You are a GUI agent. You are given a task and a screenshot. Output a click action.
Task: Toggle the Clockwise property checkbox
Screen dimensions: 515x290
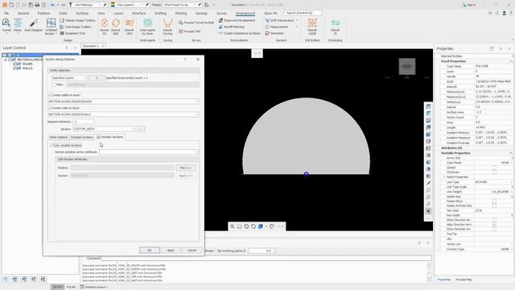[494, 172]
